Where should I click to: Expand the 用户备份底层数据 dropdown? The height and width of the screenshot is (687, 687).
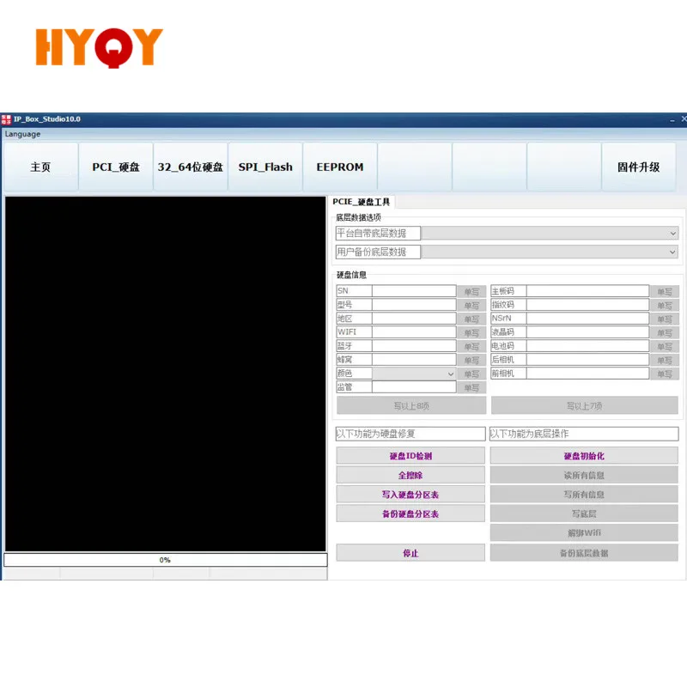coord(550,252)
